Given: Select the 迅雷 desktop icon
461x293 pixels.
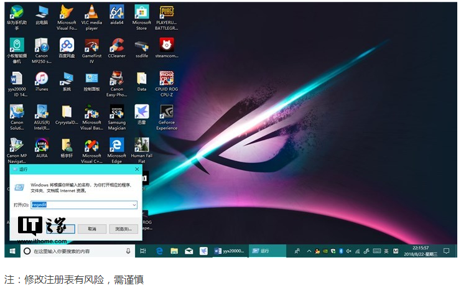Looking at the screenshot, I should click(x=141, y=115).
